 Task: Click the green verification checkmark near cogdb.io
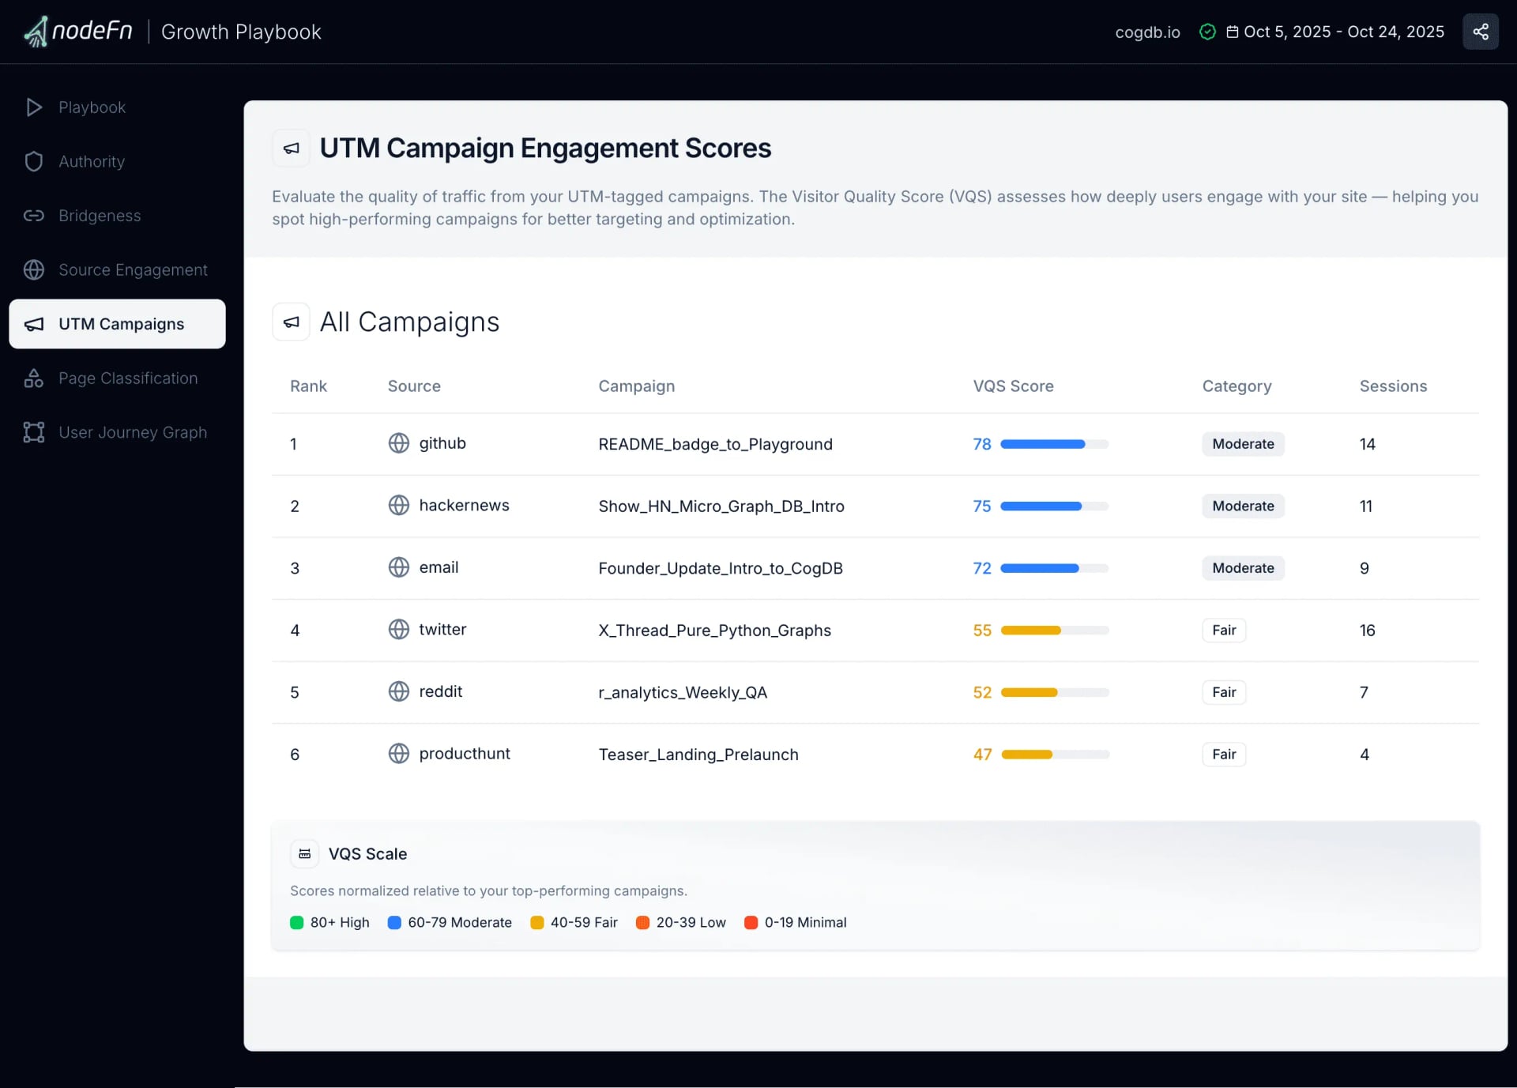pyautogui.click(x=1207, y=32)
